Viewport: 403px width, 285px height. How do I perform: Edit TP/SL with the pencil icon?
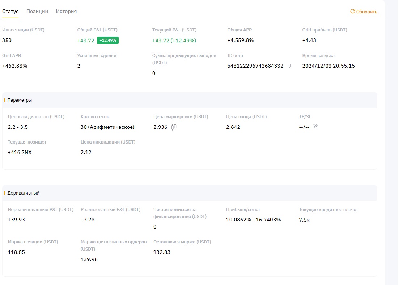pyautogui.click(x=315, y=127)
